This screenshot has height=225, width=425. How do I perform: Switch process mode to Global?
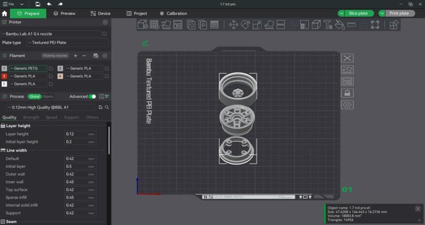pos(35,97)
